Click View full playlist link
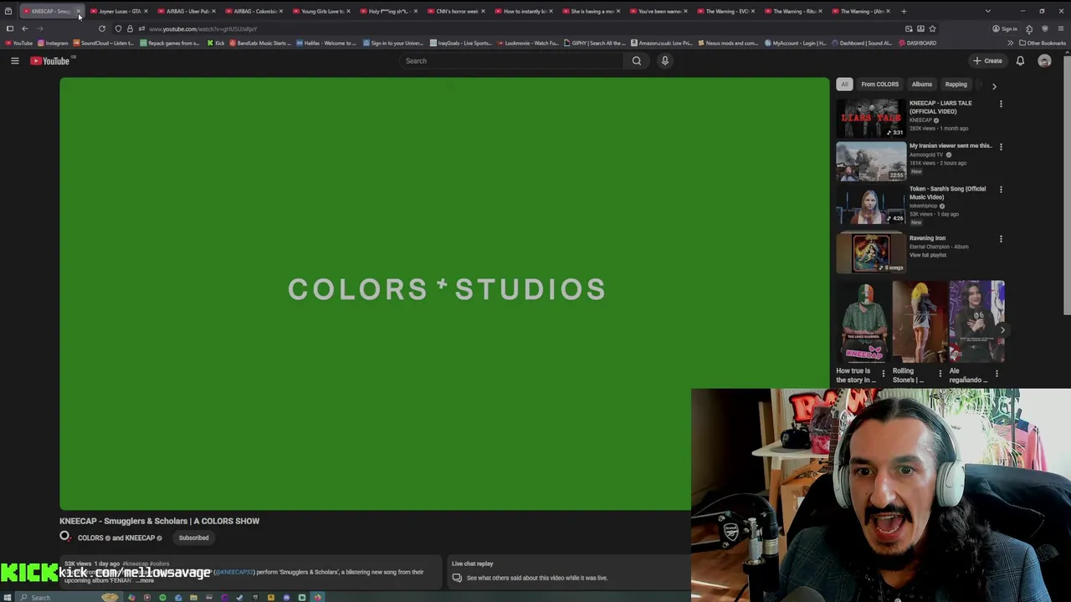 point(928,255)
